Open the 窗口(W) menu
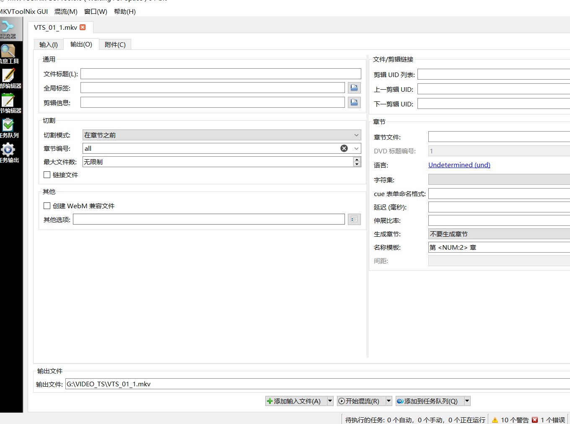 tap(96, 12)
